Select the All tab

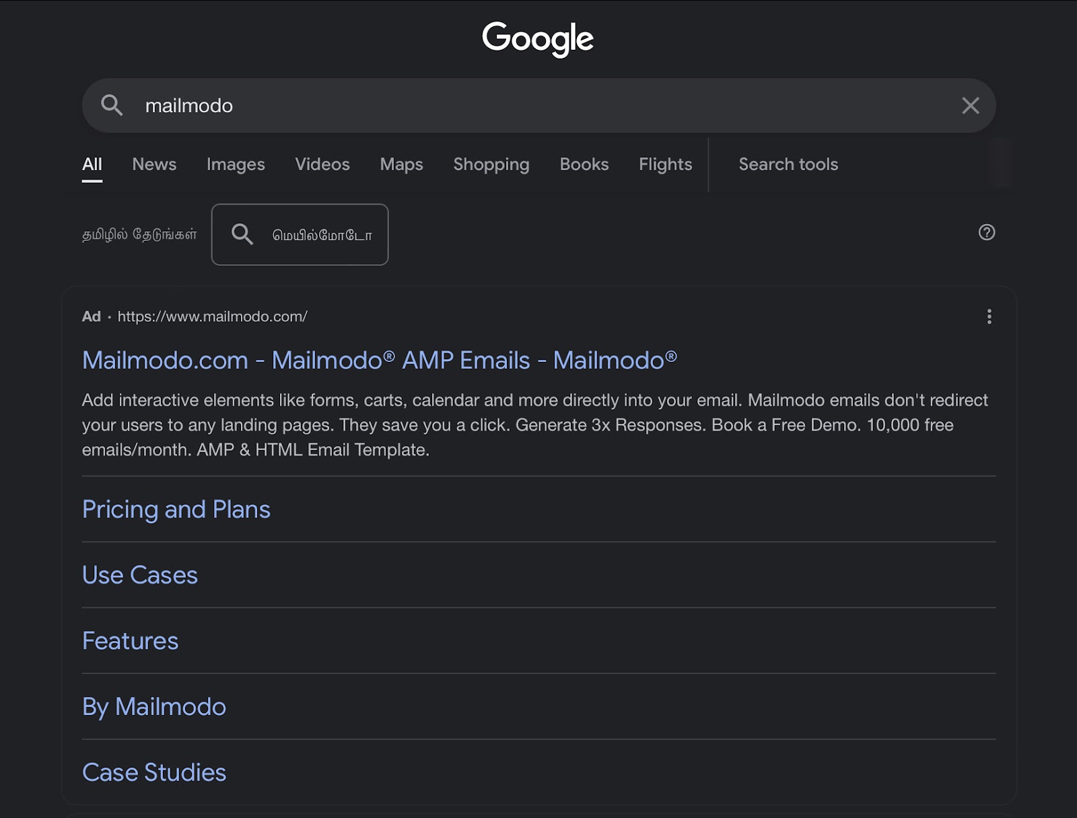(92, 164)
